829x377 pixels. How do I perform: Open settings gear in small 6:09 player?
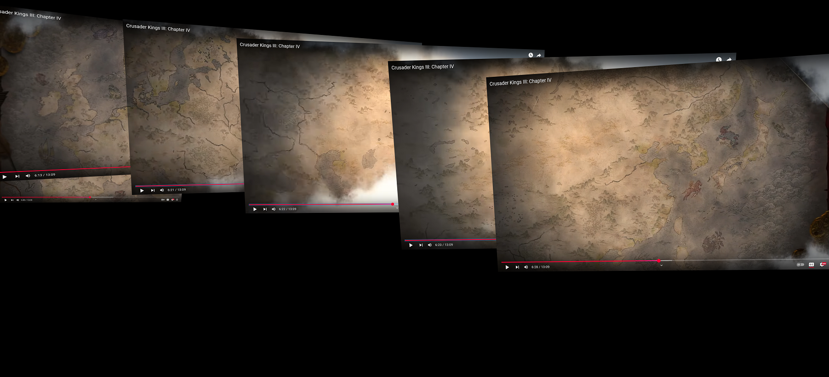(173, 200)
